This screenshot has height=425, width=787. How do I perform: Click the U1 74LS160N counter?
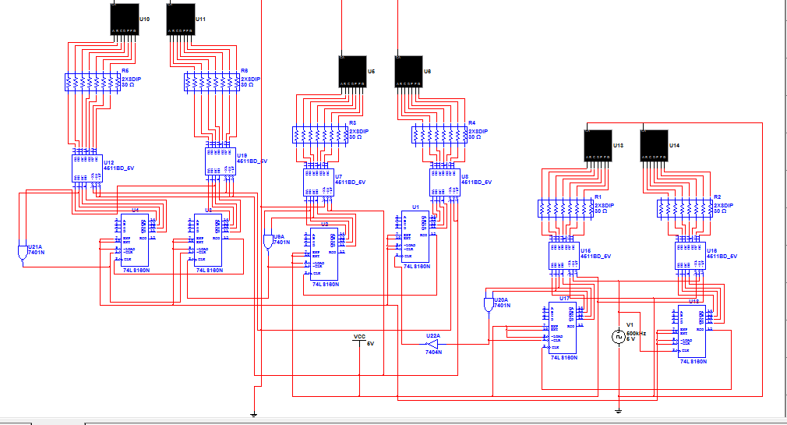[x=415, y=236]
